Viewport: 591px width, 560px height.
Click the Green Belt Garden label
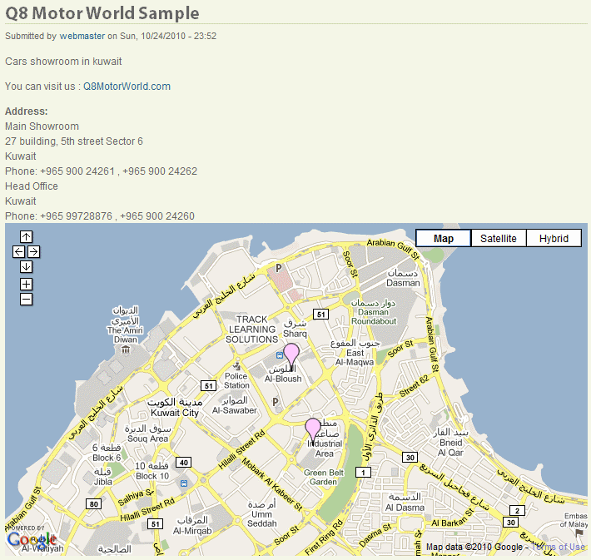pyautogui.click(x=324, y=477)
